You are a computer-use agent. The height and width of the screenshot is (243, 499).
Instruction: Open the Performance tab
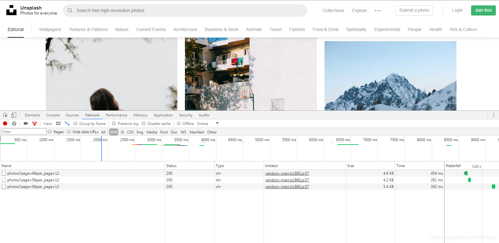116,115
